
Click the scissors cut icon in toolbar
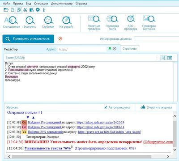pos(25,10)
